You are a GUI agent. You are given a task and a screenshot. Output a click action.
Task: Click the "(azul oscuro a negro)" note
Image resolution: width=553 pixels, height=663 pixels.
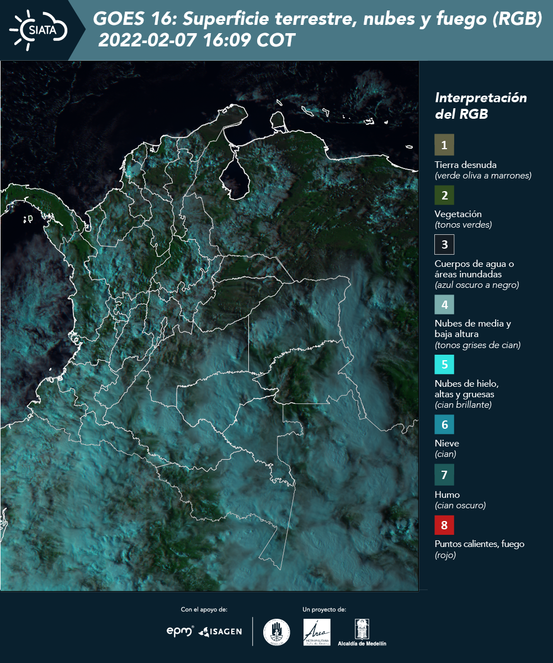pos(477,285)
